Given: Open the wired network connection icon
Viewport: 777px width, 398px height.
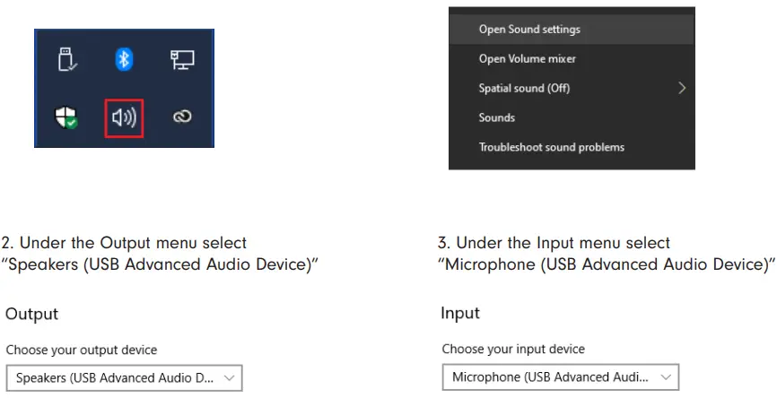Looking at the screenshot, I should click(182, 60).
